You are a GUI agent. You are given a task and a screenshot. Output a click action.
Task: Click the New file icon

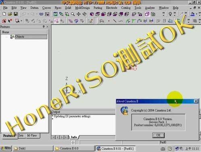click(4, 14)
